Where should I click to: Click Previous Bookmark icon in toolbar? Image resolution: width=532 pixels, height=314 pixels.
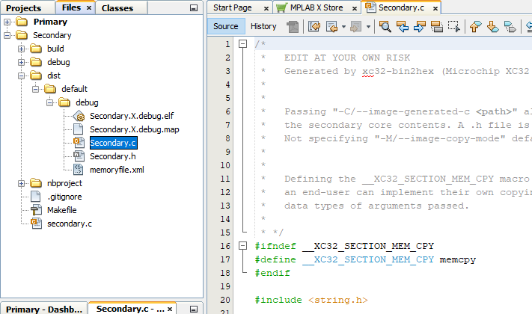[x=475, y=27]
